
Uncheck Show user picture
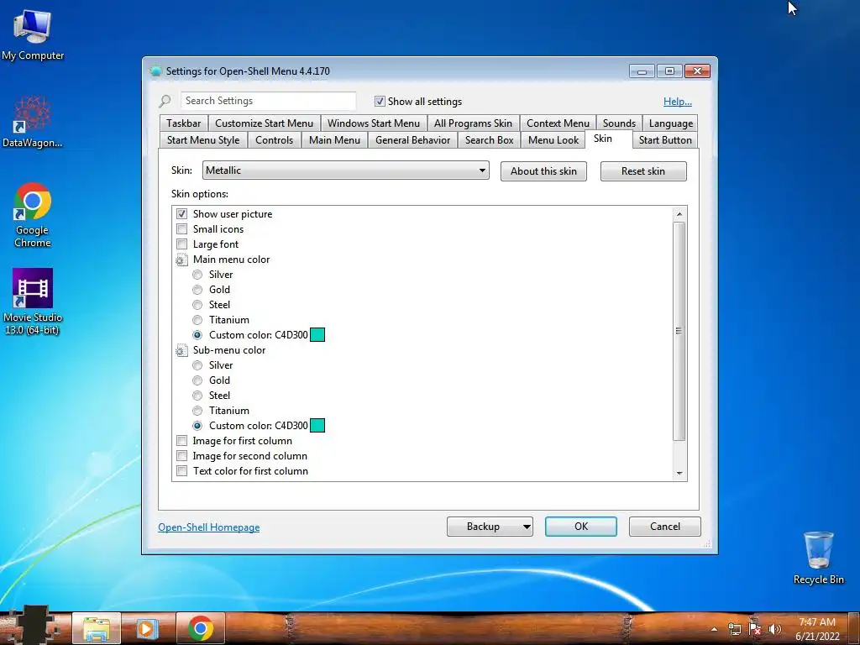181,214
